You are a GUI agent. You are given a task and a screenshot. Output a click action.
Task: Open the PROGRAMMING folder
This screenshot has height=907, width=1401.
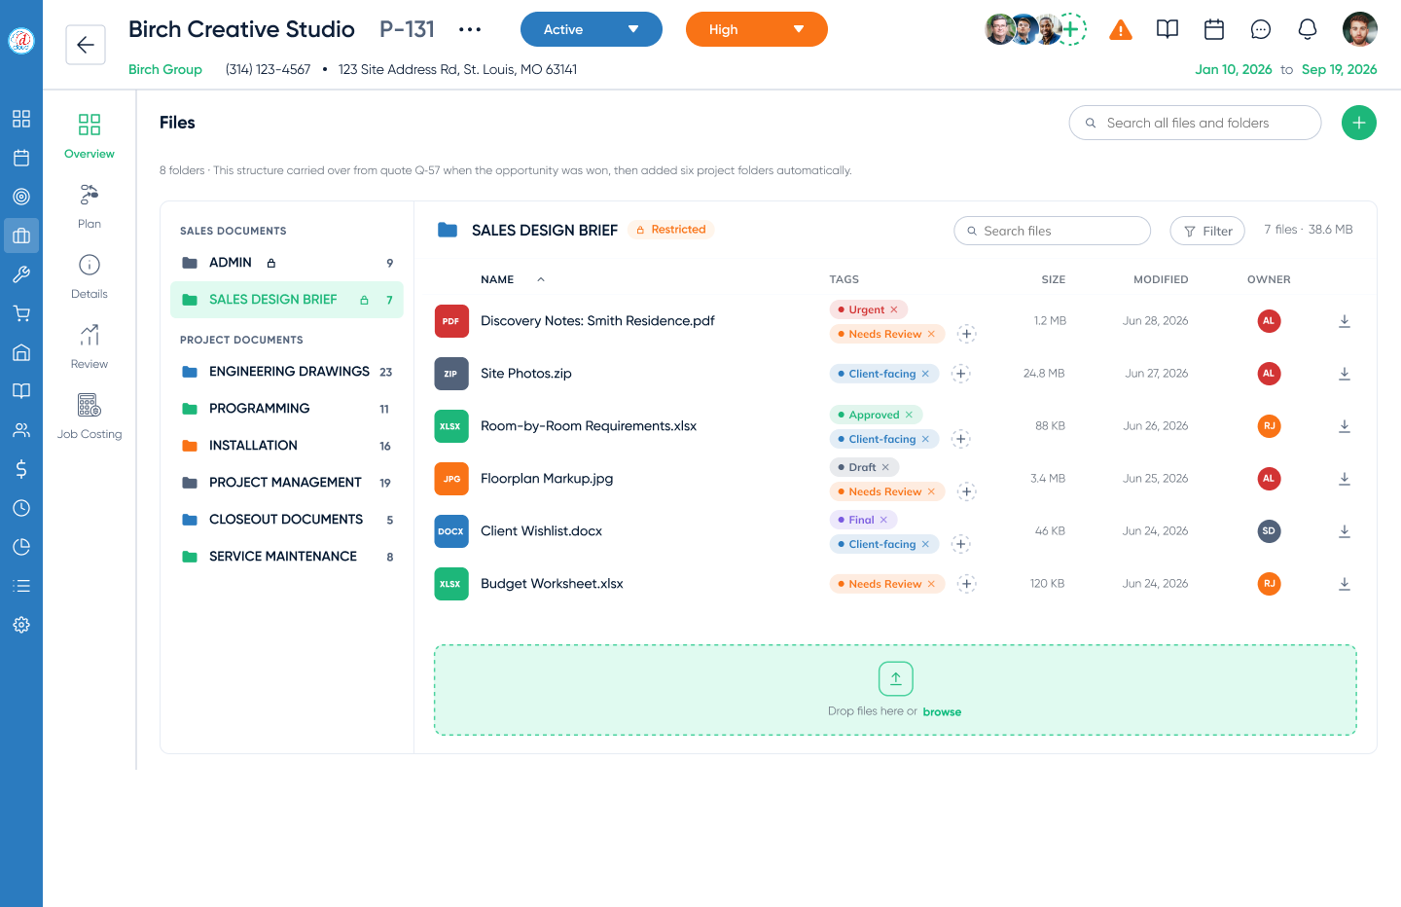pos(287,409)
